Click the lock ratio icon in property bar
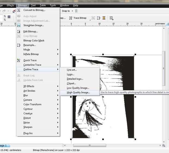The height and width of the screenshot is (153, 169). [x=9, y=17]
